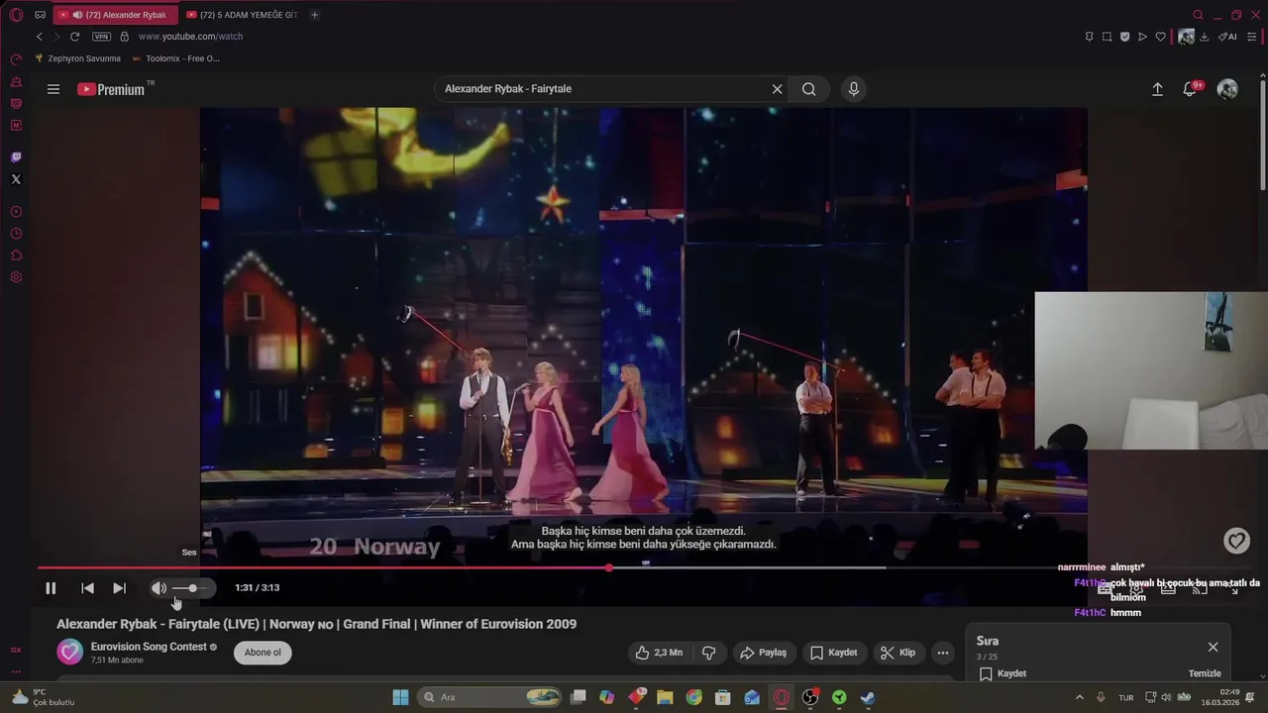Open the YouTube account avatar menu
Screen dimensions: 1268x713
(1227, 89)
